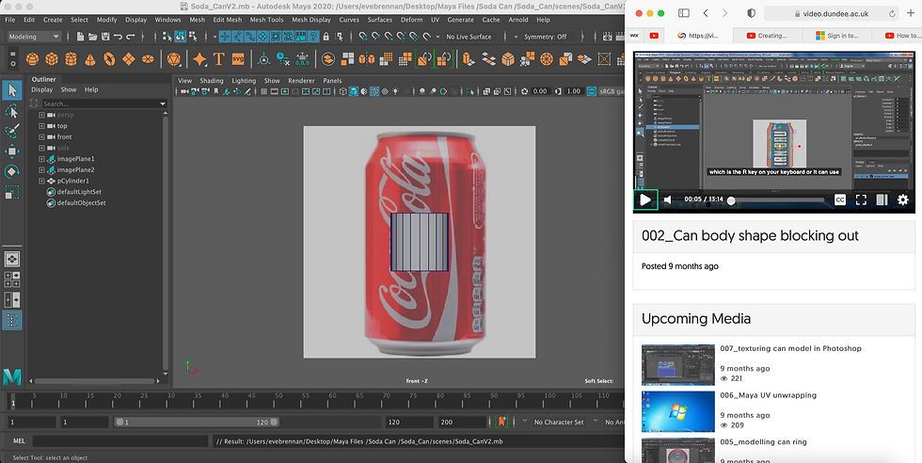Viewport: 922px width, 463px height.
Task: Toggle closed captions CC on video
Action: click(x=839, y=200)
